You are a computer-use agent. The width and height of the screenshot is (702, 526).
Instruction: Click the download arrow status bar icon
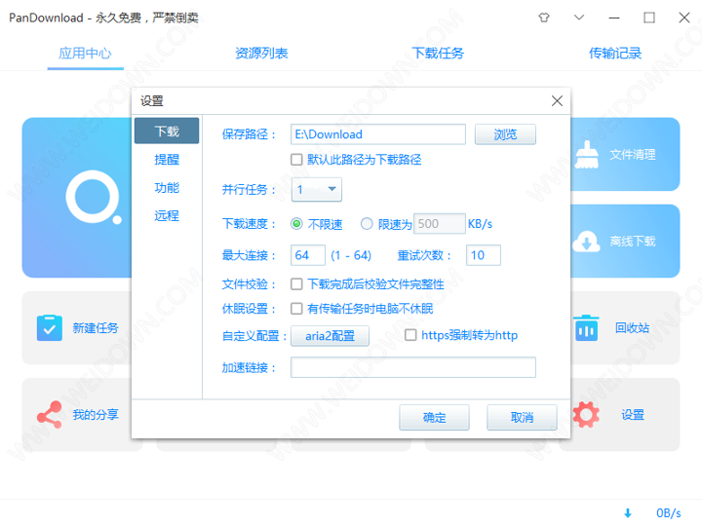click(x=627, y=512)
